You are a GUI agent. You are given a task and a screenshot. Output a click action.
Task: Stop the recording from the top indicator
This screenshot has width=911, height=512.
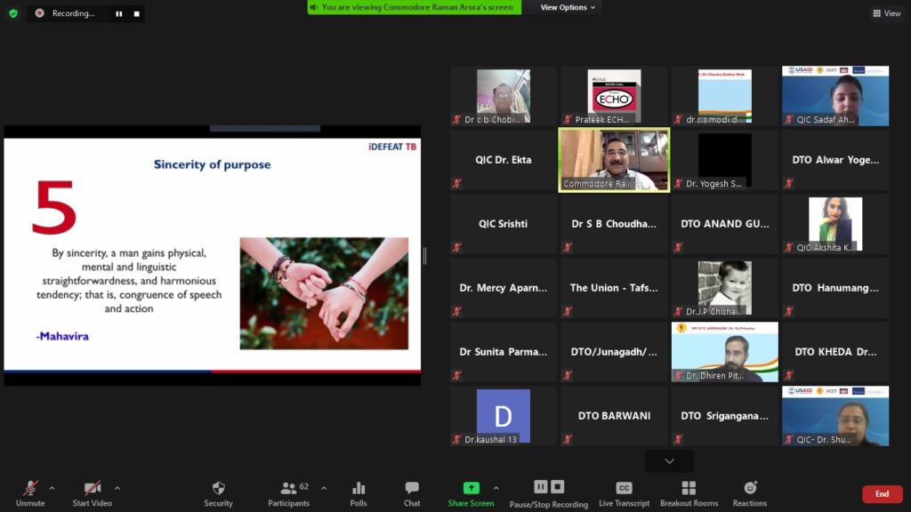[136, 13]
